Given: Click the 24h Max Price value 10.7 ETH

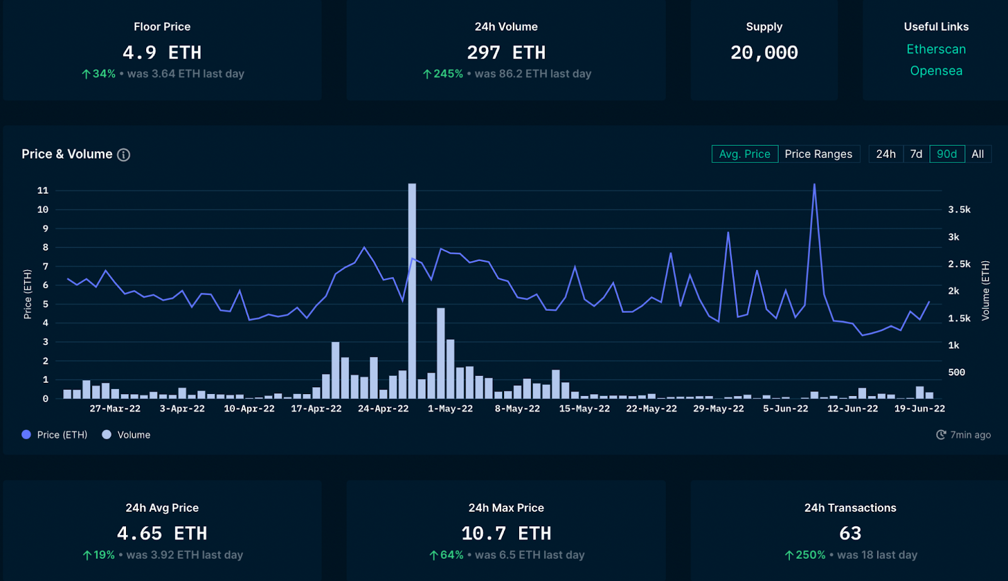Looking at the screenshot, I should [x=506, y=534].
